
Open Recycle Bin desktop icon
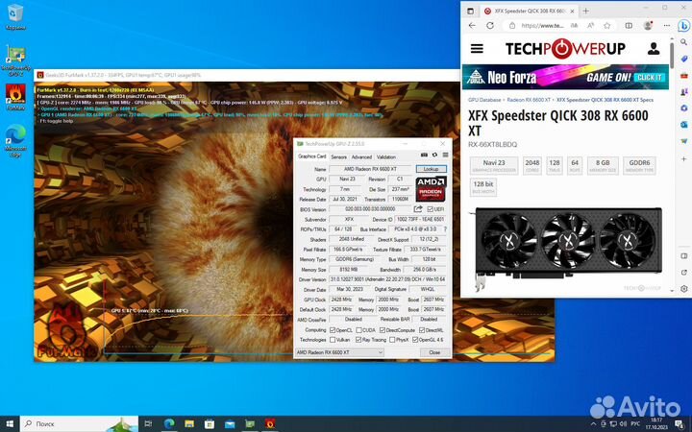pyautogui.click(x=15, y=17)
